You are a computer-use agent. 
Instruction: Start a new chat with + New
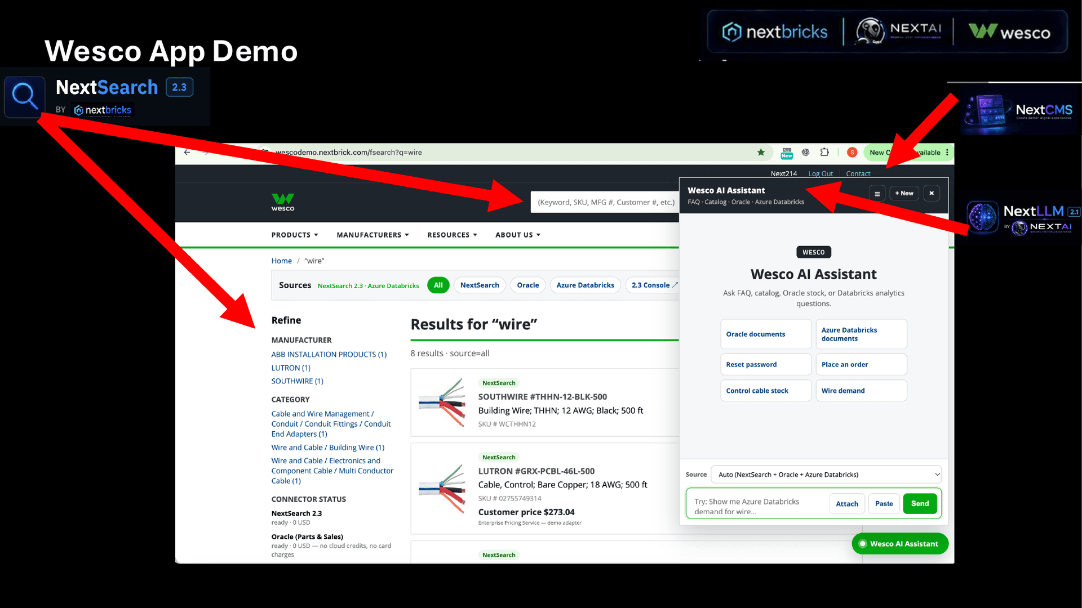(x=904, y=193)
